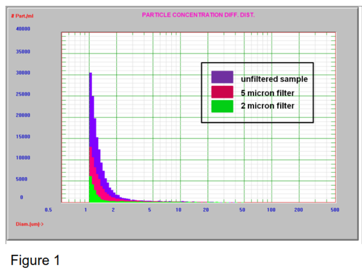This screenshot has width=362, height=271.
Task: Click the 35000 y-axis value
Action: [23, 52]
